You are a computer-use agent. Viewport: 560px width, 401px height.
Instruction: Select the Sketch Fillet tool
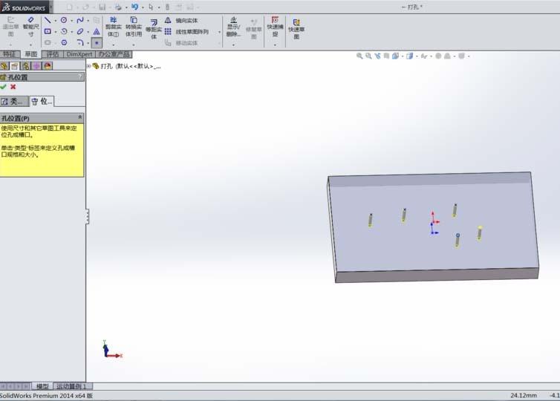80,42
